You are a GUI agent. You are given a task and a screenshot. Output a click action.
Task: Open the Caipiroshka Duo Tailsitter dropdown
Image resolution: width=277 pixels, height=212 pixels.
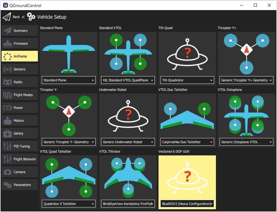pos(187,142)
